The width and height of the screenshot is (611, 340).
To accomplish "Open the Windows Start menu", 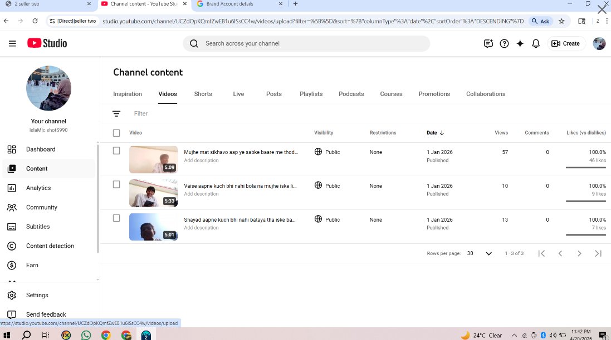I will pos(7,335).
